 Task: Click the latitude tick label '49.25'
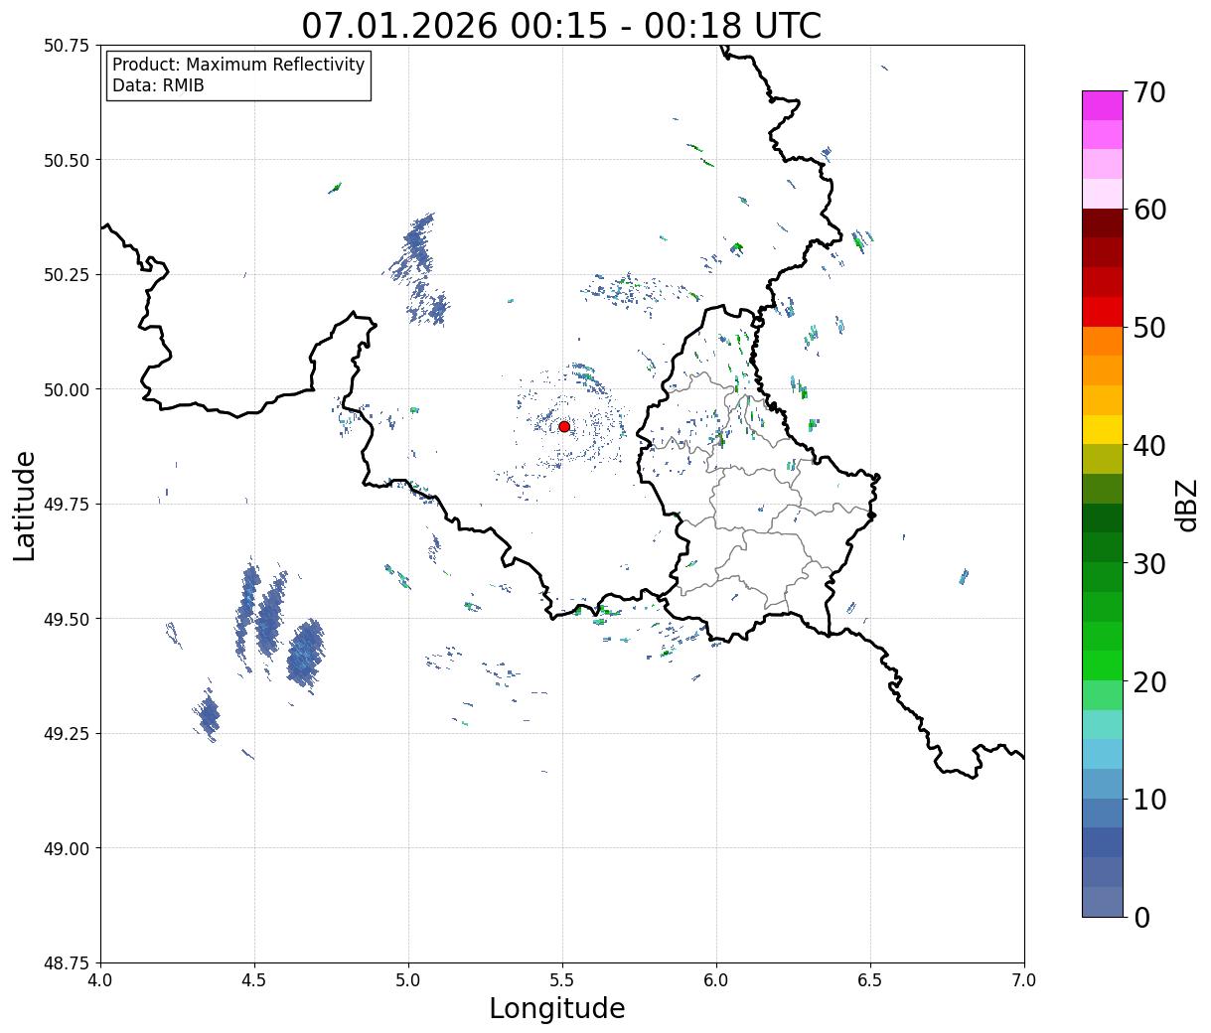[x=67, y=734]
